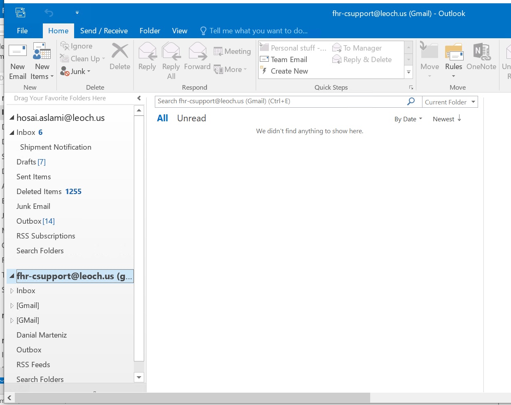This screenshot has width=511, height=405.
Task: Expand the [Gmail] folder
Action: tap(12, 305)
